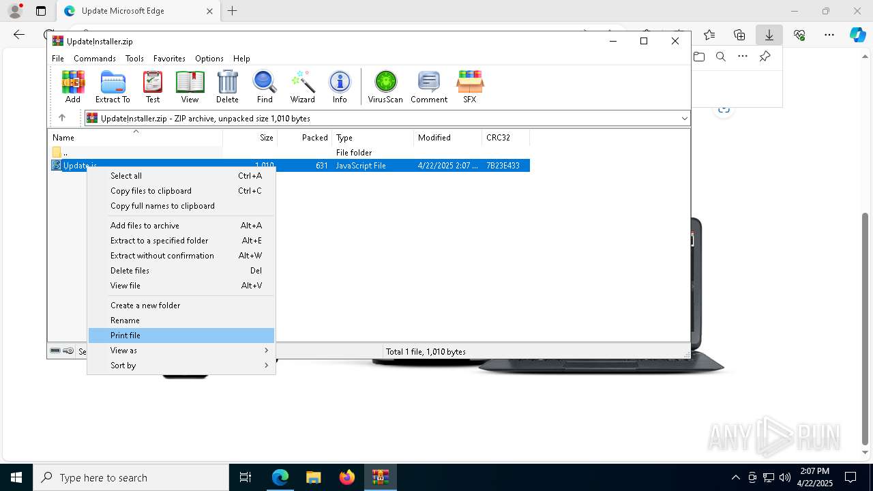Click the Extract To toolbar icon

113,87
